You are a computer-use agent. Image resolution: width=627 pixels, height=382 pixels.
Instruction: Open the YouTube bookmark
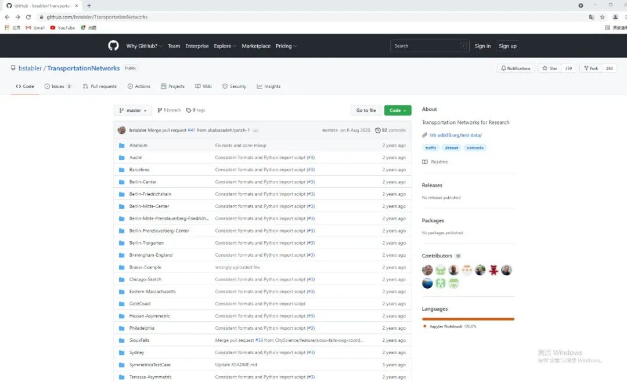(63, 28)
